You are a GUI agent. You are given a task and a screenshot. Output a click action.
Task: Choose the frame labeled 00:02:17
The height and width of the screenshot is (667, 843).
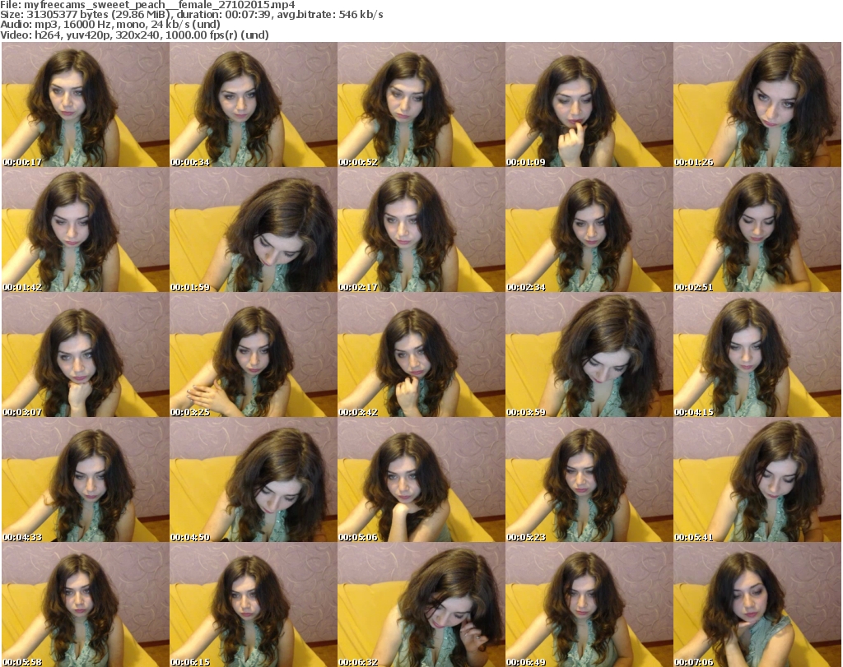click(421, 229)
